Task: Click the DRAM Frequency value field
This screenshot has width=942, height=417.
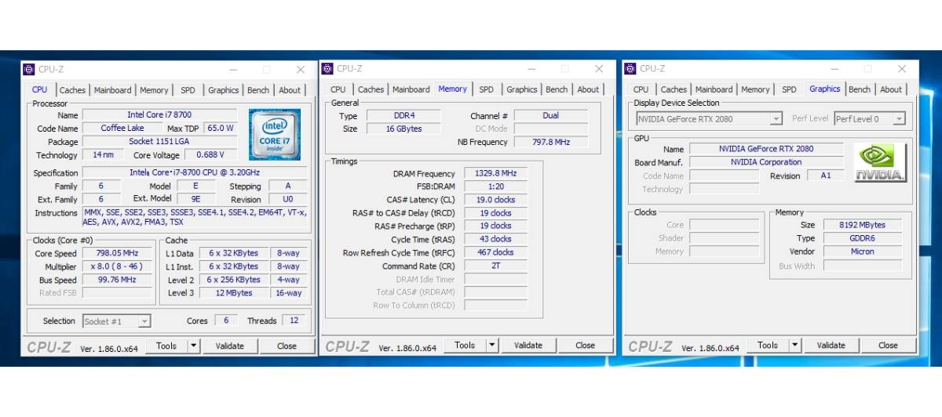Action: (495, 174)
